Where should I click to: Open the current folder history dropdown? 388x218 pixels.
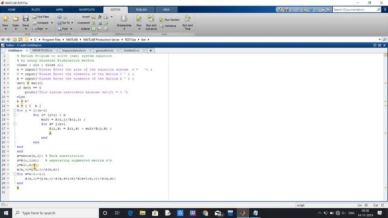(380, 39)
